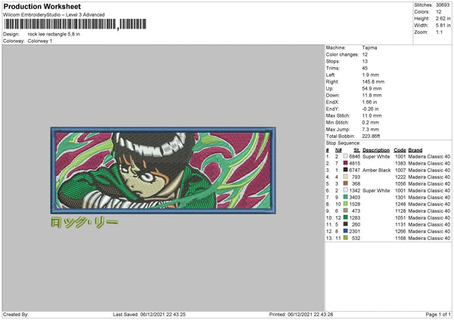The width and height of the screenshot is (454, 320).
Task: Click the Stitches value 30693
Action: tap(443, 5)
